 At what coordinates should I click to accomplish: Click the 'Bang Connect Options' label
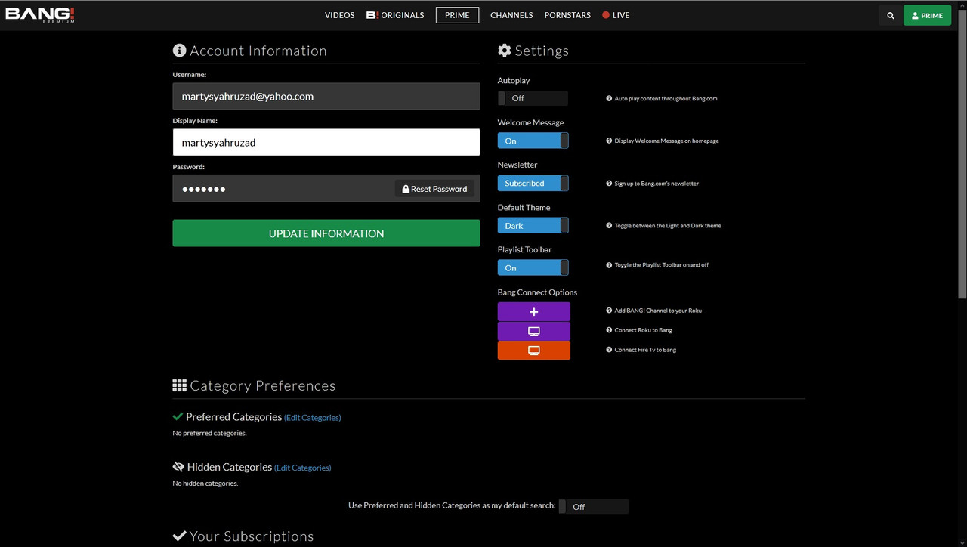point(537,292)
